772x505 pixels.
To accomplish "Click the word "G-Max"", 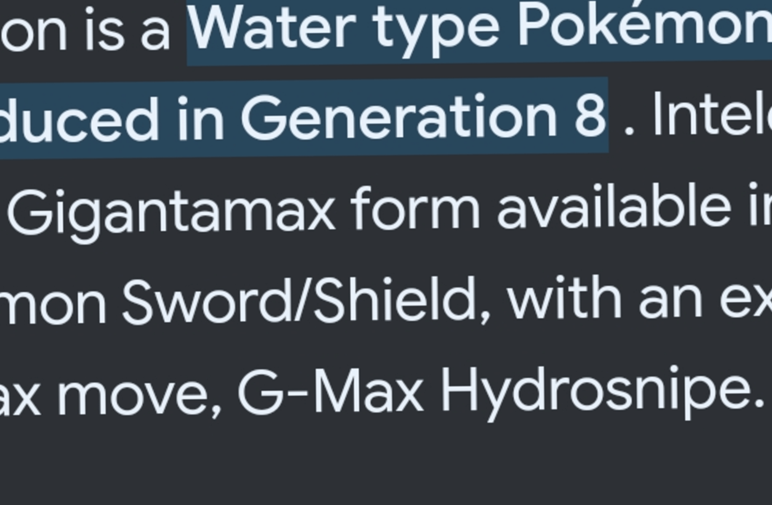I will coord(330,390).
